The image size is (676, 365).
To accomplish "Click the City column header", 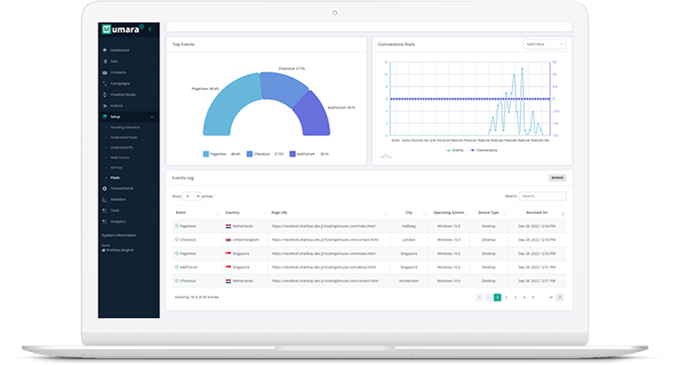I will point(408,212).
